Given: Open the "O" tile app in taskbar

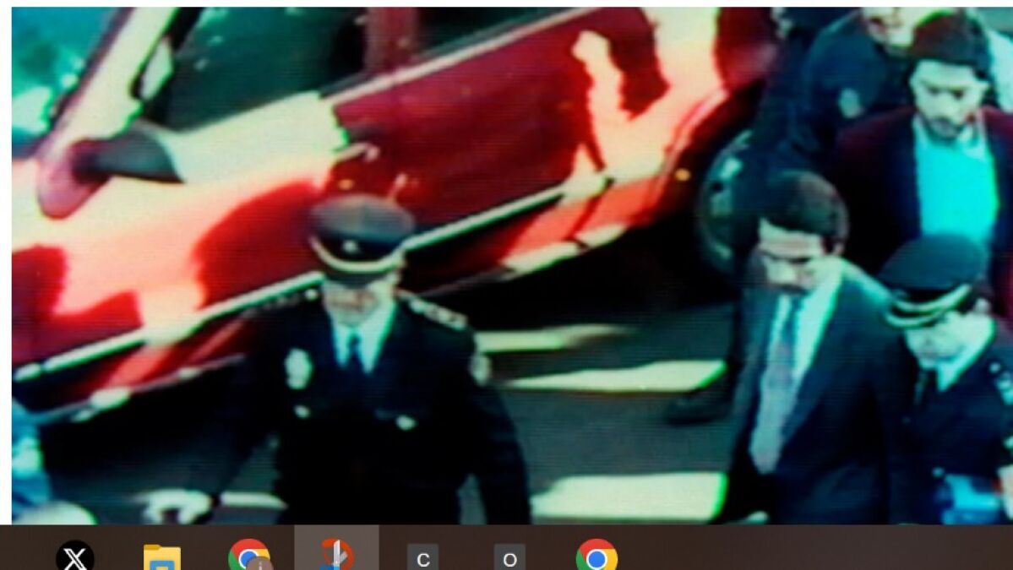Looking at the screenshot, I should 509,558.
